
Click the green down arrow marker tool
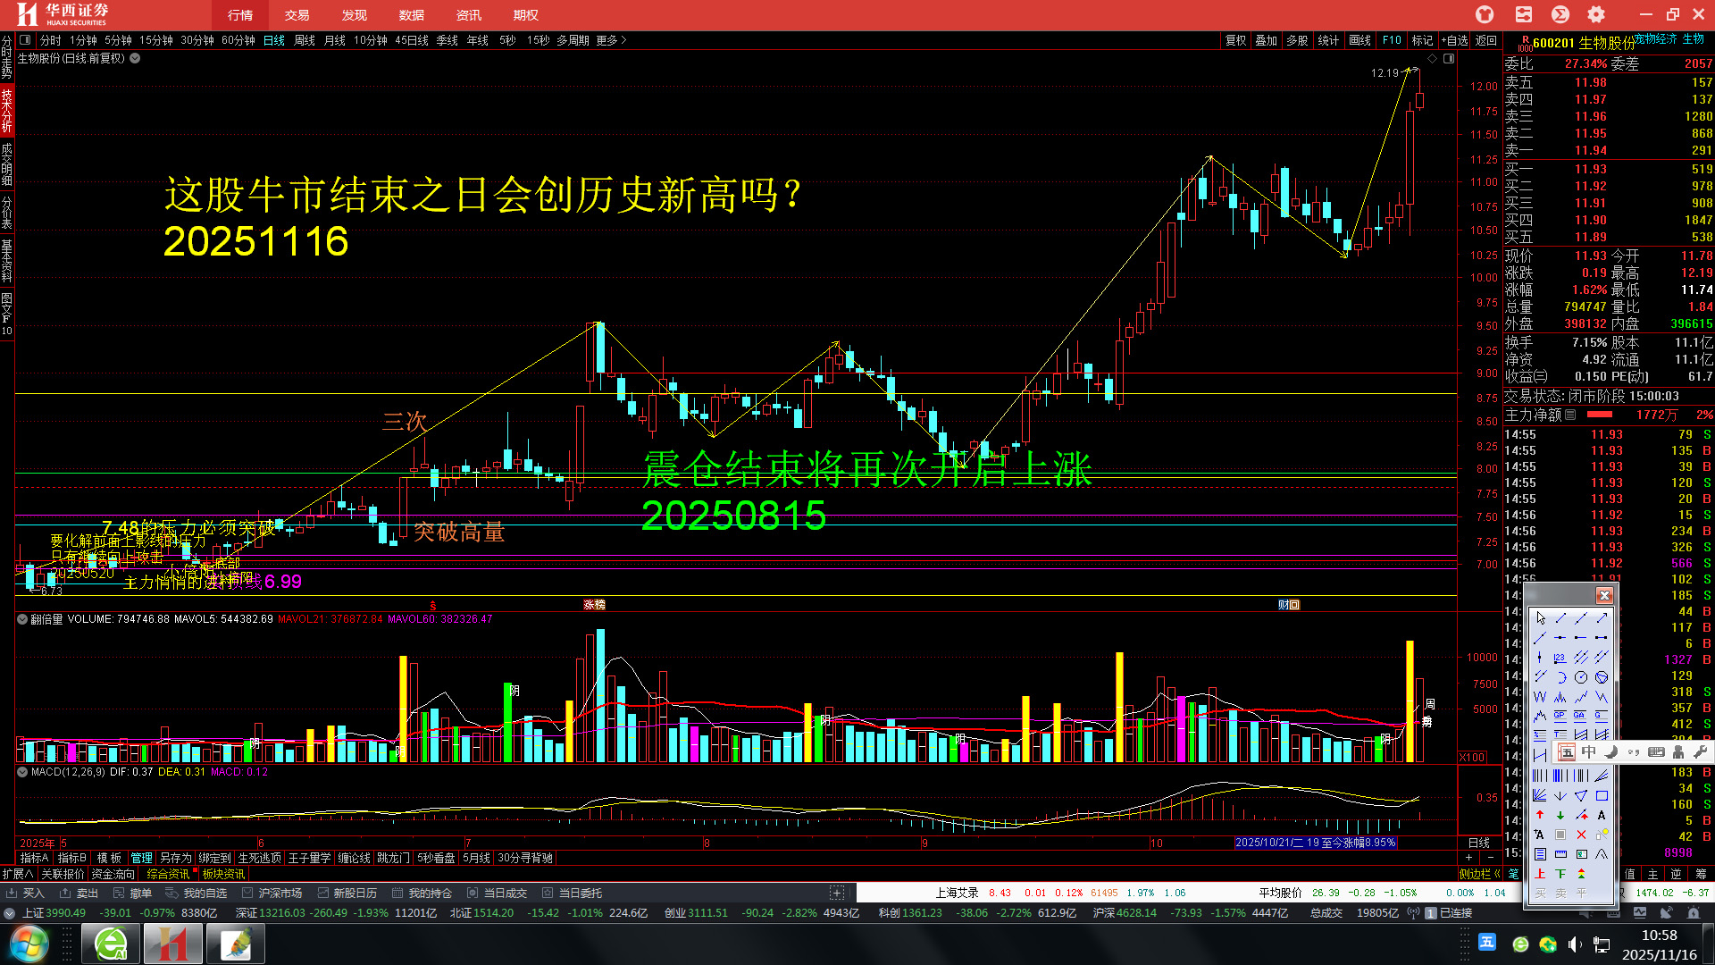pos(1560,815)
